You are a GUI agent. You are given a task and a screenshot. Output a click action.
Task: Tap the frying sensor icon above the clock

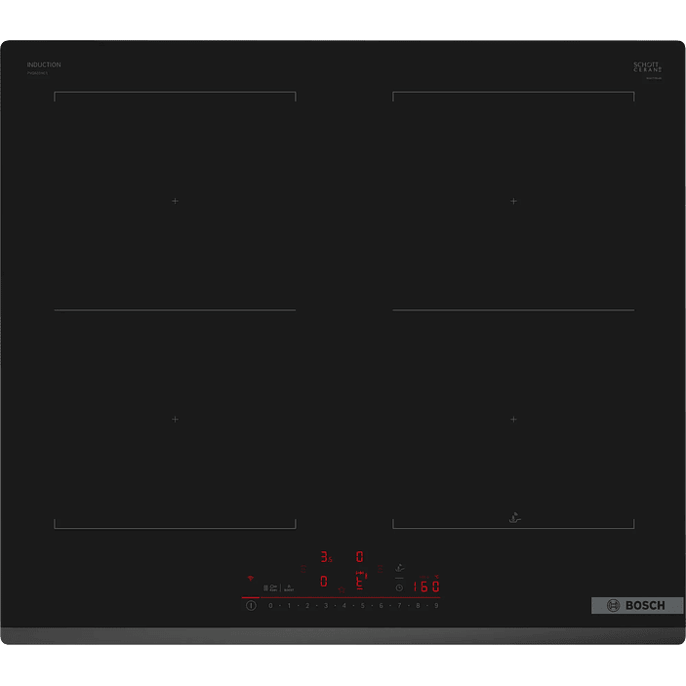tap(399, 567)
